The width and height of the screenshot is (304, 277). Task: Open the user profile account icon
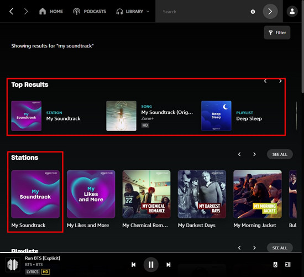coord(292,12)
